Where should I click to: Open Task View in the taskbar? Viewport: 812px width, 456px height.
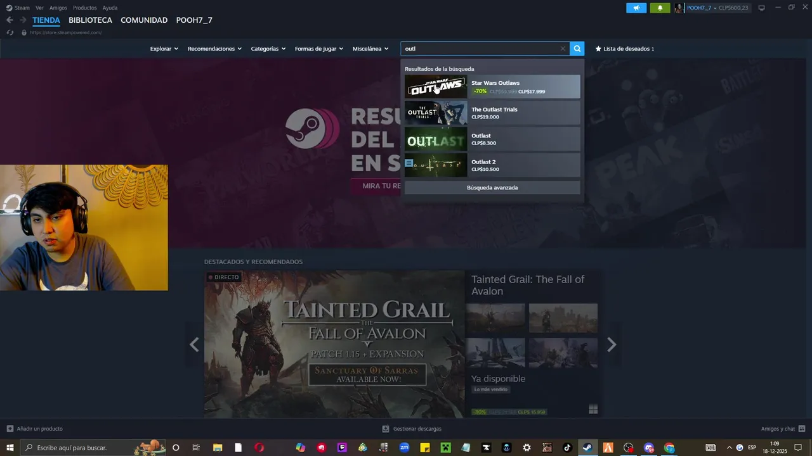point(196,448)
